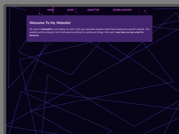Select the OTHER CONTENT nav link
The width and height of the screenshot is (179, 134).
click(x=122, y=10)
